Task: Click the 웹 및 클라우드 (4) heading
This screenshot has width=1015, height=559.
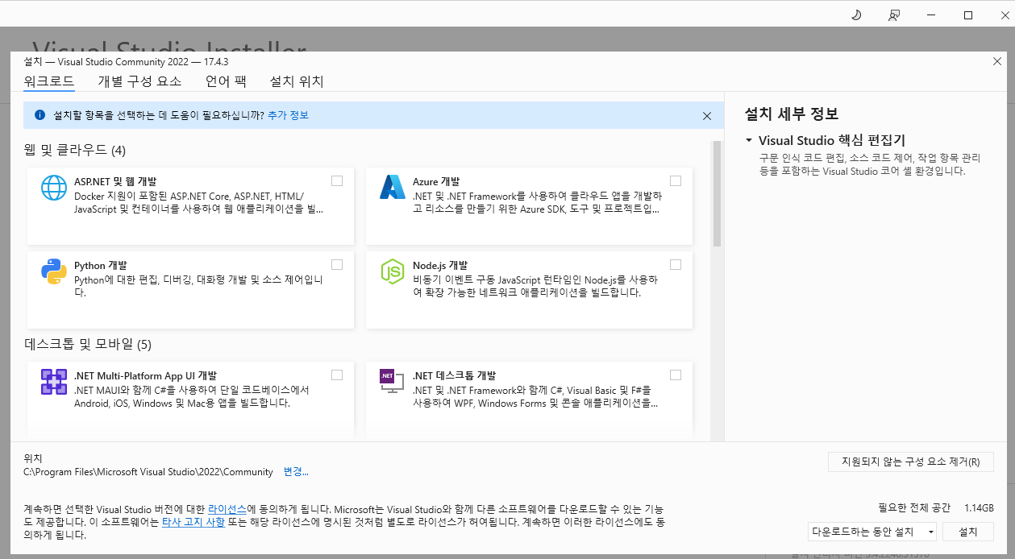Action: coord(75,151)
